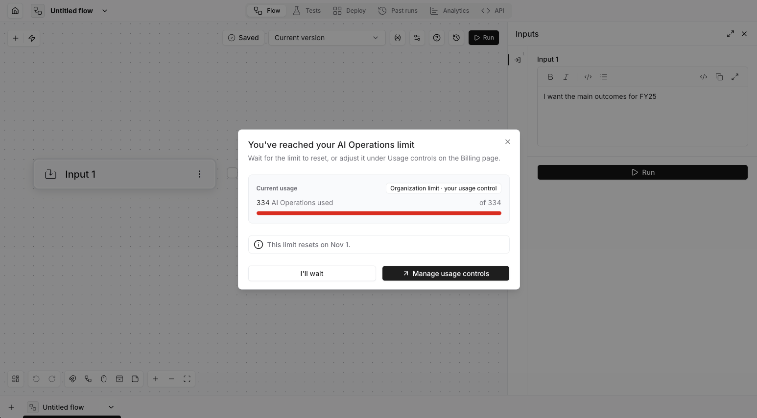The image size is (757, 418).
Task: Undo the last canvas action
Action: pos(36,379)
